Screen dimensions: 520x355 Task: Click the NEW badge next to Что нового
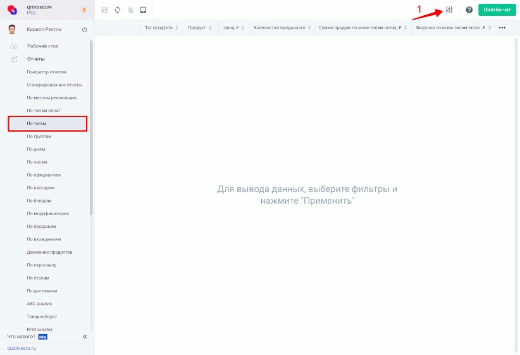click(43, 337)
